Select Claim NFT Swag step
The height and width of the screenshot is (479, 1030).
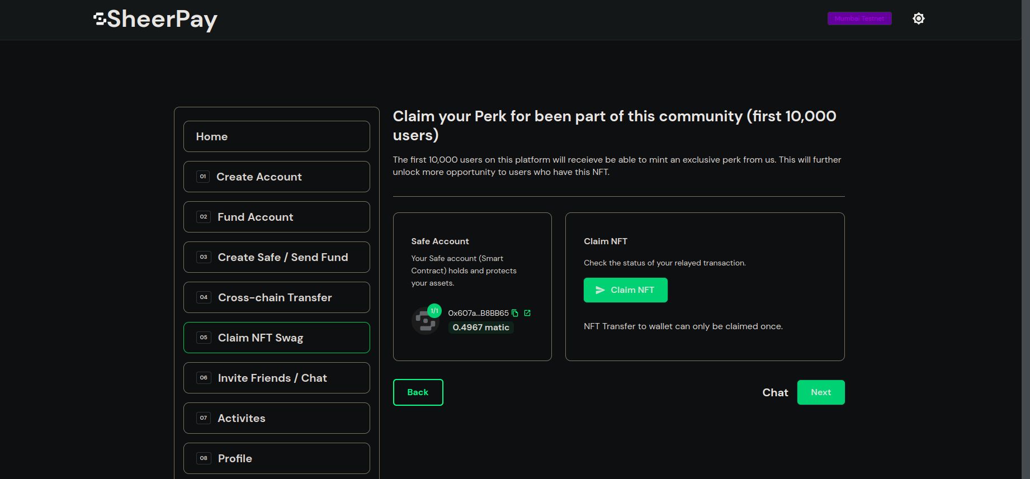pyautogui.click(x=276, y=338)
